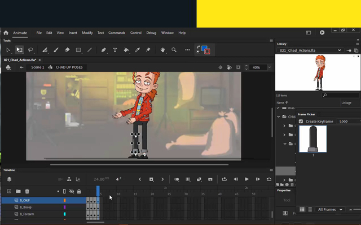Image resolution: width=361 pixels, height=225 pixels.
Task: Open the stage zoom 40% dropdown
Action: (259, 67)
